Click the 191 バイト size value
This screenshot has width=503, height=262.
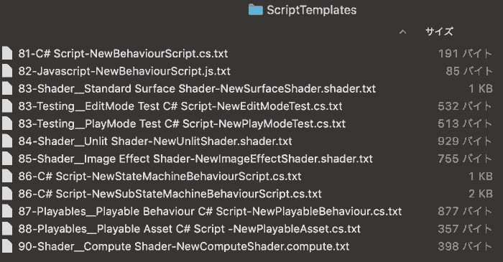coord(465,54)
